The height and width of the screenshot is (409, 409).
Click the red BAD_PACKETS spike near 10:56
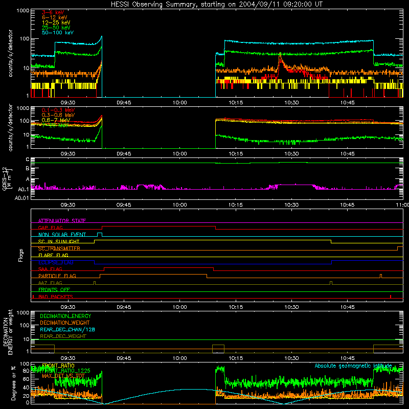pos(390,297)
